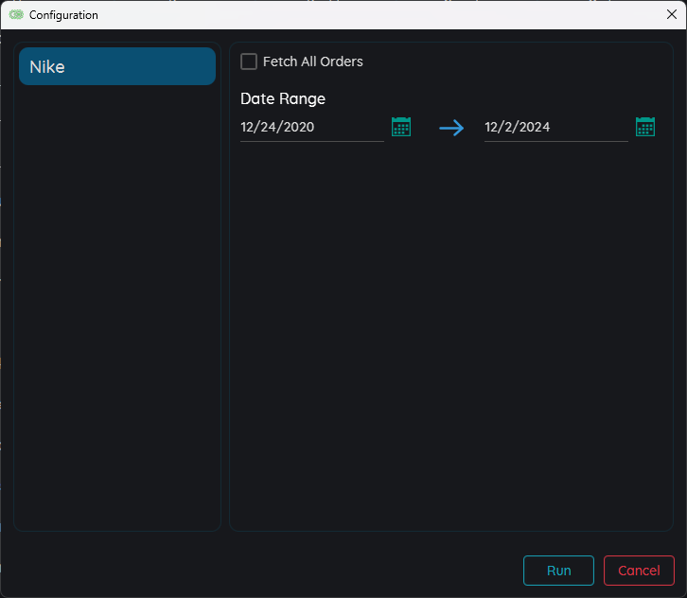
Task: Click the blue arrow between the dates
Action: (x=452, y=127)
